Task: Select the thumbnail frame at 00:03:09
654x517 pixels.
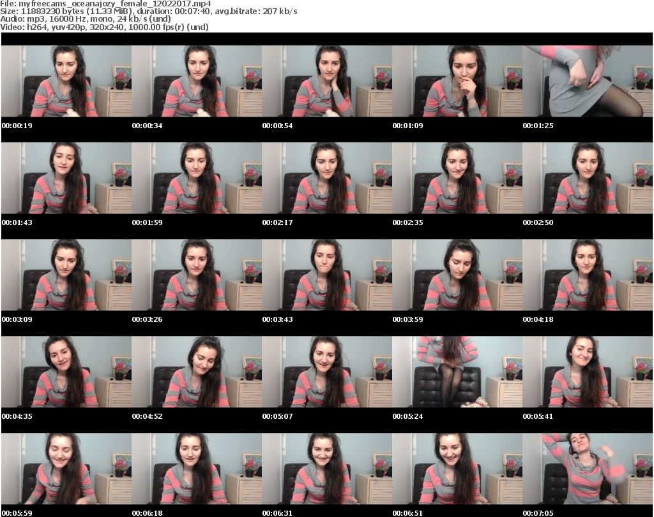Action: 66,275
